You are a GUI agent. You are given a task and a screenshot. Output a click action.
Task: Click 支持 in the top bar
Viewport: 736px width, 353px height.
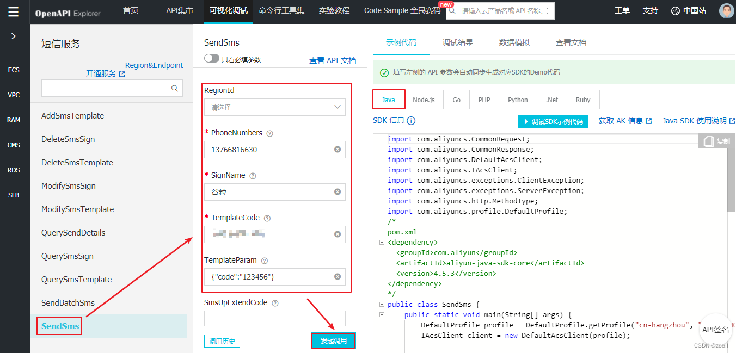651,10
